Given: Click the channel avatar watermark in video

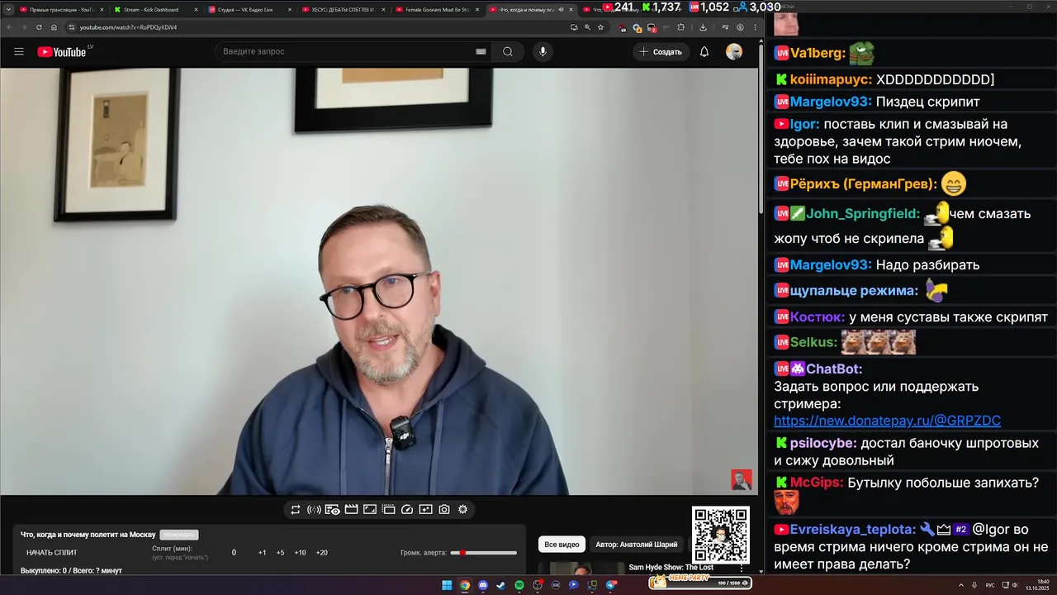Looking at the screenshot, I should point(741,479).
